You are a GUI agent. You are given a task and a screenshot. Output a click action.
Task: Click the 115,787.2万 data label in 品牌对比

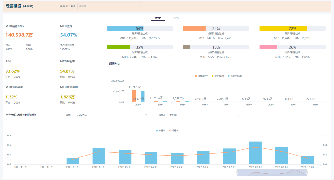pyautogui.click(x=134, y=87)
